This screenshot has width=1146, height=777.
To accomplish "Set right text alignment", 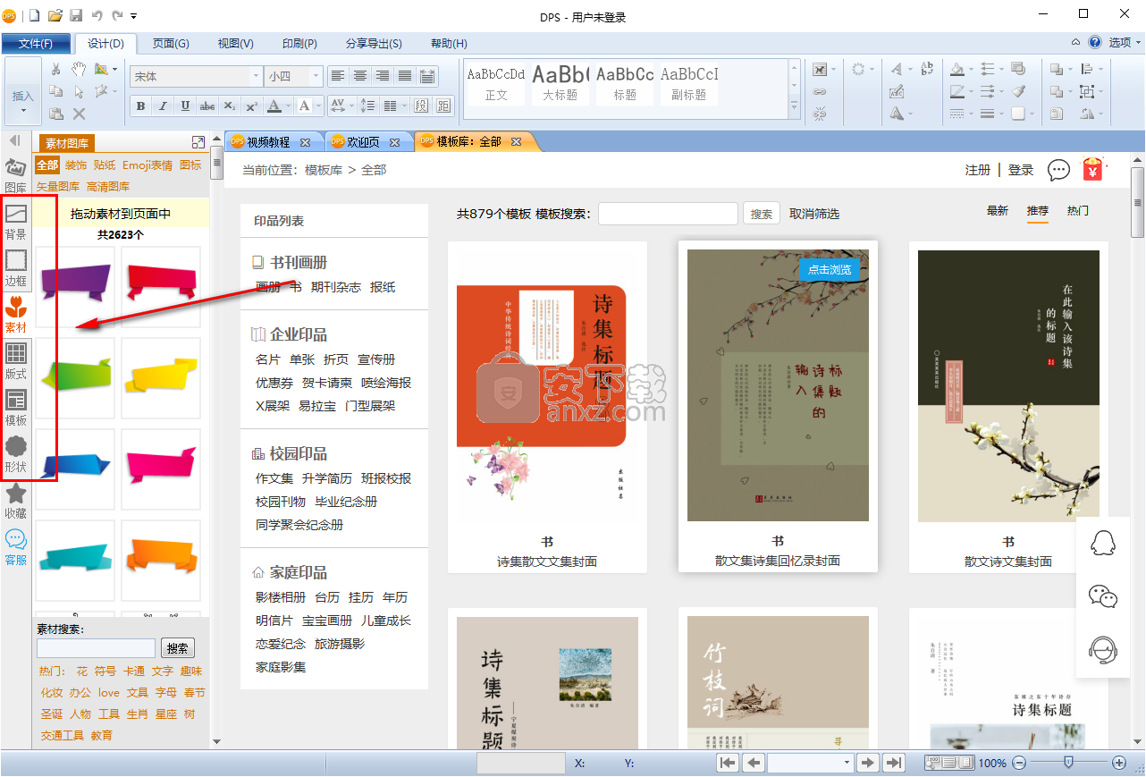I will pyautogui.click(x=383, y=76).
